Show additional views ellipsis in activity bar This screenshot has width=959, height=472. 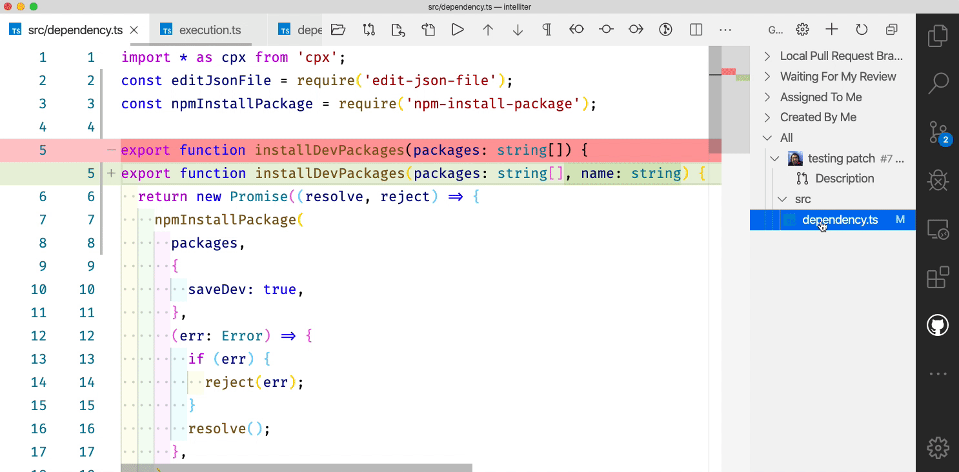tap(938, 373)
